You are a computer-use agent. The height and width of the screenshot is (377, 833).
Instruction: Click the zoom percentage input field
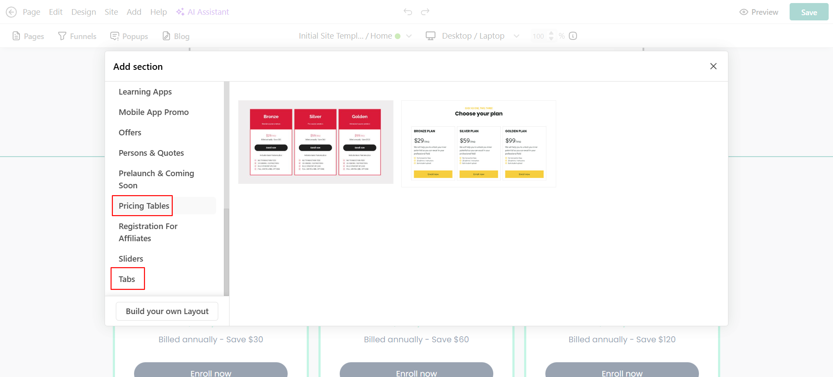538,36
